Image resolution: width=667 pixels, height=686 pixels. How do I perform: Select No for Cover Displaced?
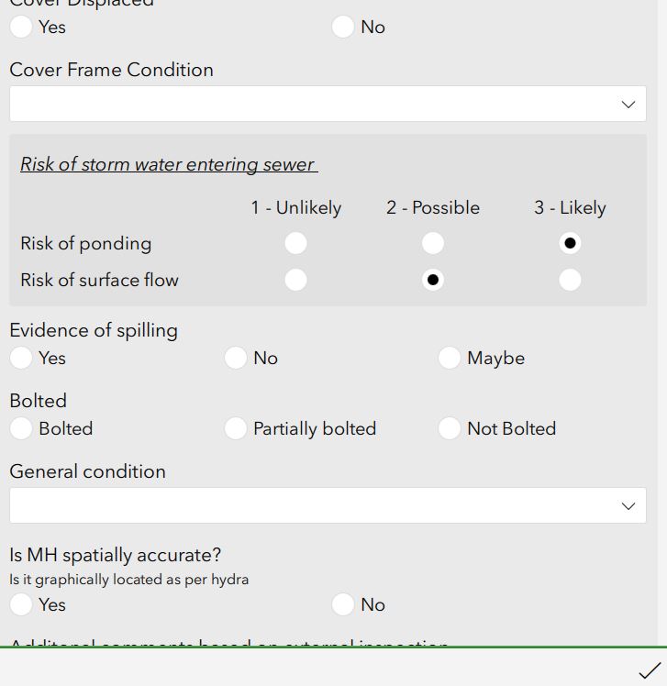click(342, 27)
